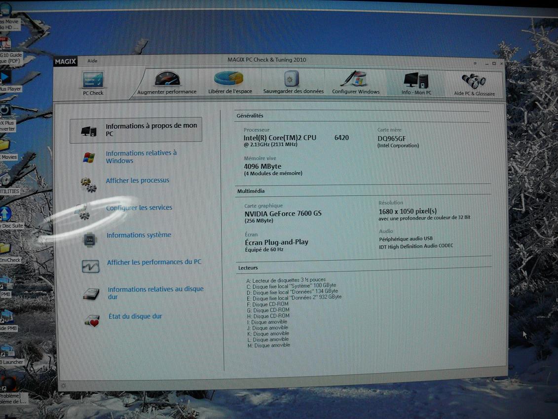Click the MAGIX logo in title bar
Image resolution: width=558 pixels, height=419 pixels.
pyautogui.click(x=66, y=61)
